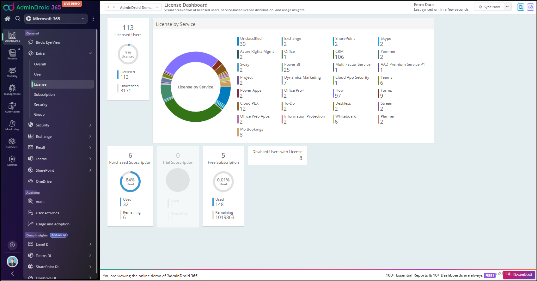This screenshot has width=537, height=281.
Task: Expand the SharePoint section
Action: (x=90, y=170)
